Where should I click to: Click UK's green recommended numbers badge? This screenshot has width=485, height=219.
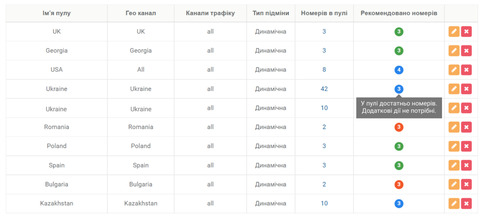click(399, 32)
